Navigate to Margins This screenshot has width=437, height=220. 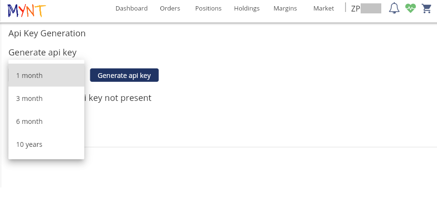[x=285, y=8]
